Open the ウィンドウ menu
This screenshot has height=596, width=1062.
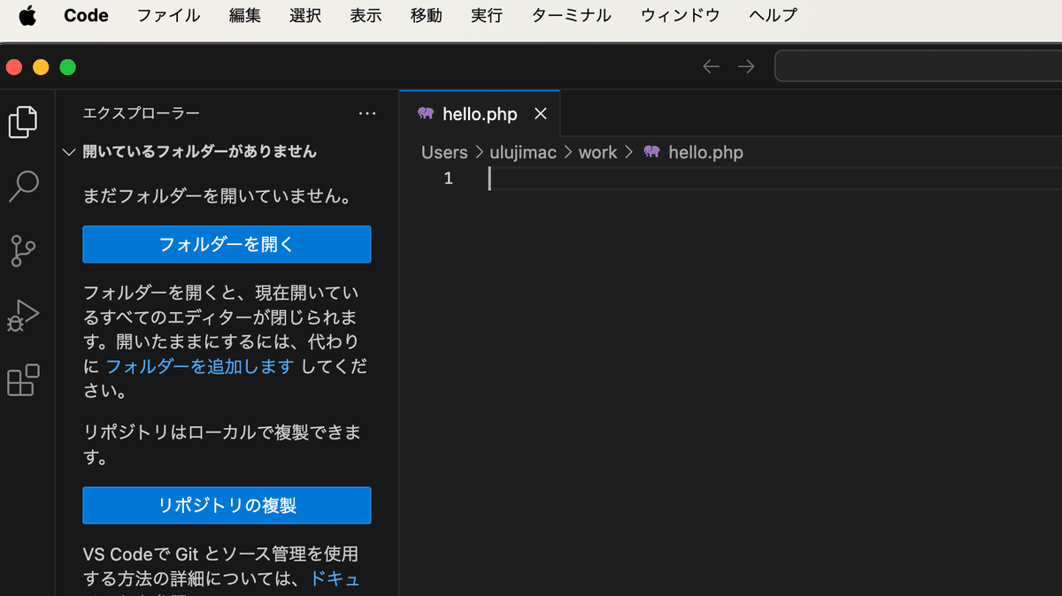click(x=681, y=15)
